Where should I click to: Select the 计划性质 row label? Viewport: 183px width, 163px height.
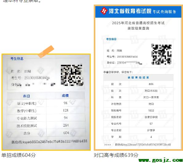pos(116,104)
